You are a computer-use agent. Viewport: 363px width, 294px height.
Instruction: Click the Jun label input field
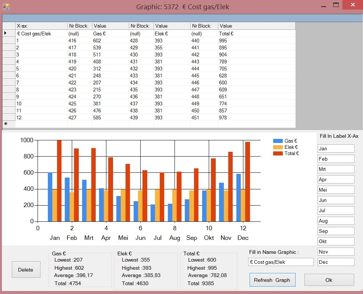(x=336, y=200)
